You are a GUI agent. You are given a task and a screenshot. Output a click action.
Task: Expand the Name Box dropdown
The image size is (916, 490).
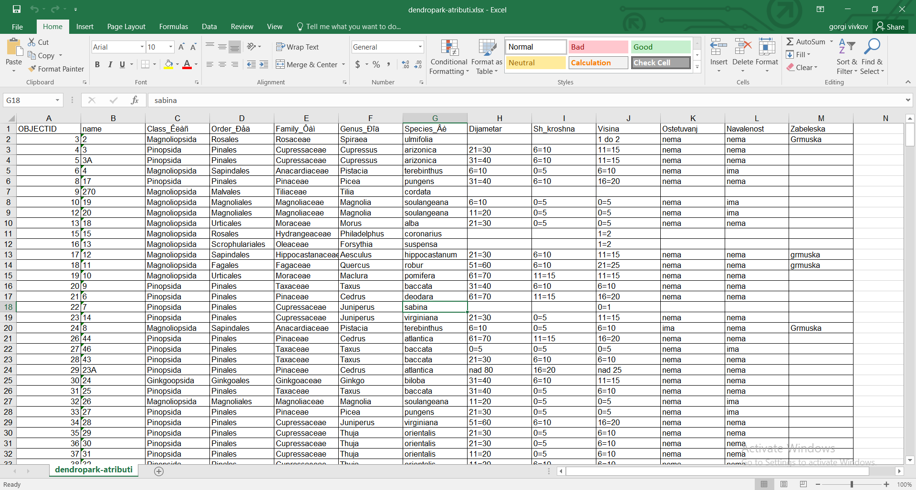pos(57,100)
